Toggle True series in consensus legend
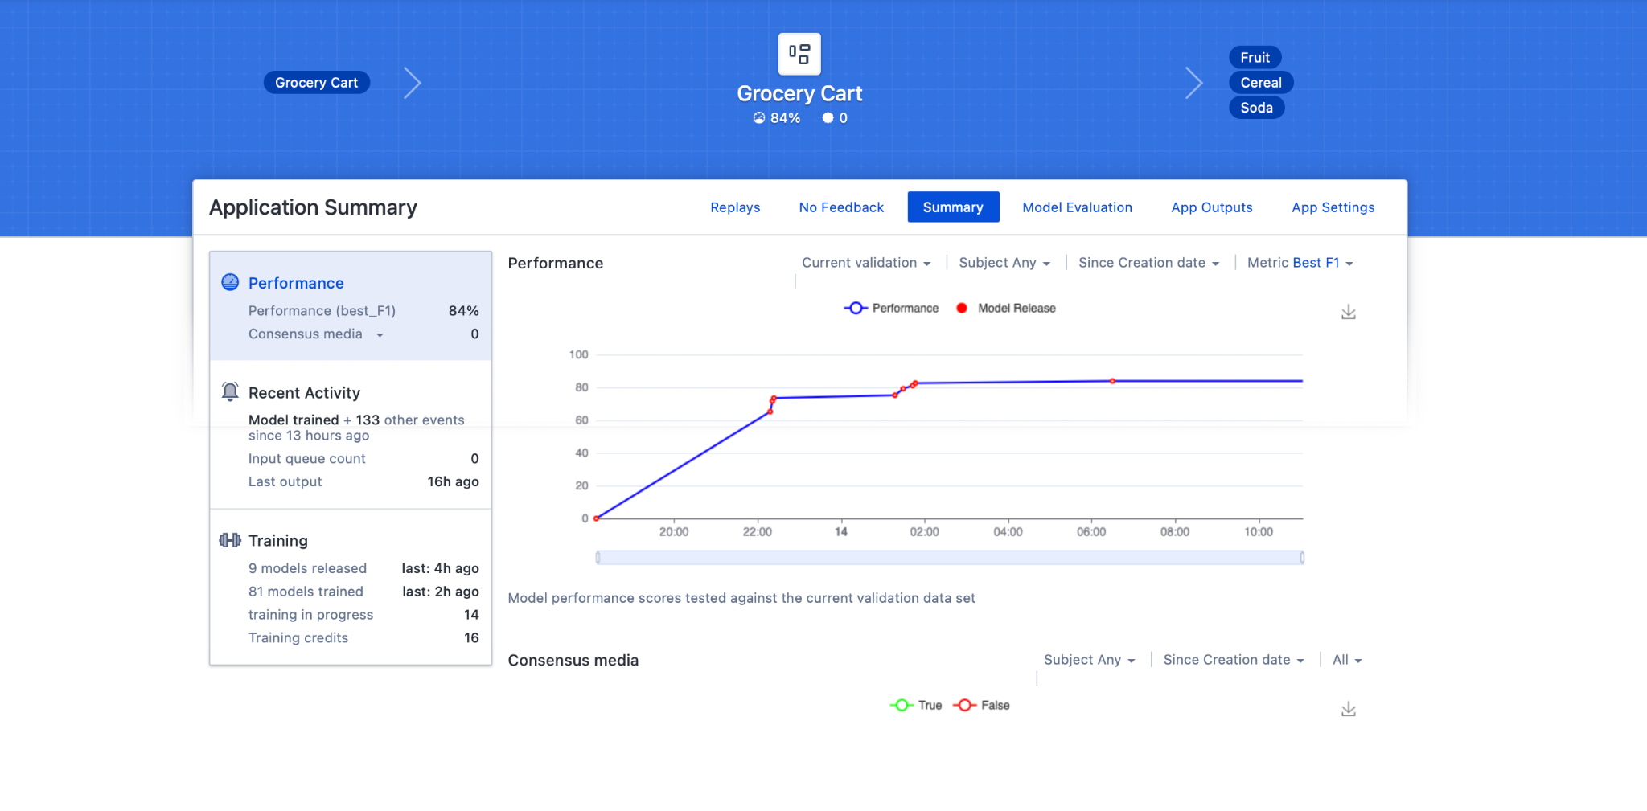 tap(916, 706)
